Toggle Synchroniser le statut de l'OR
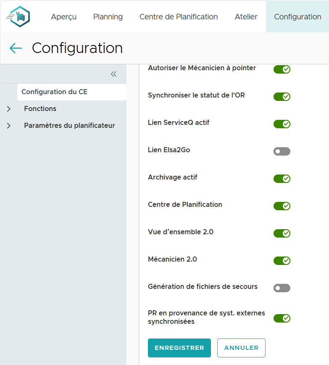329x365 pixels. click(x=282, y=97)
